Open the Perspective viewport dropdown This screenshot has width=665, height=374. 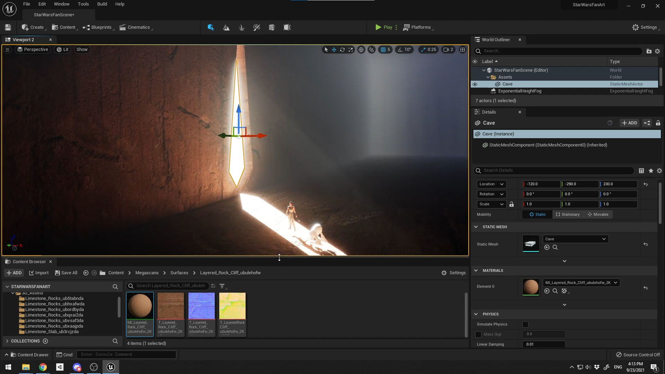[33, 50]
